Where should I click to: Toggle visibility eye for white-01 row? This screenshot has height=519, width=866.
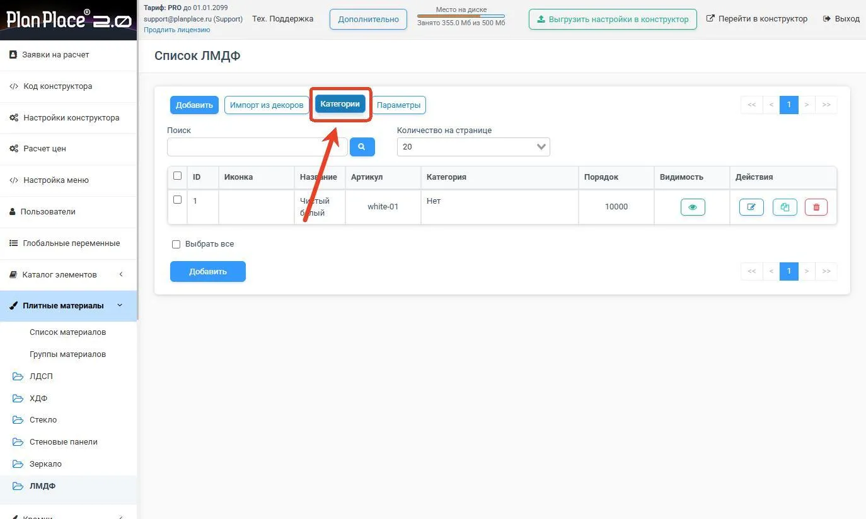click(x=693, y=207)
